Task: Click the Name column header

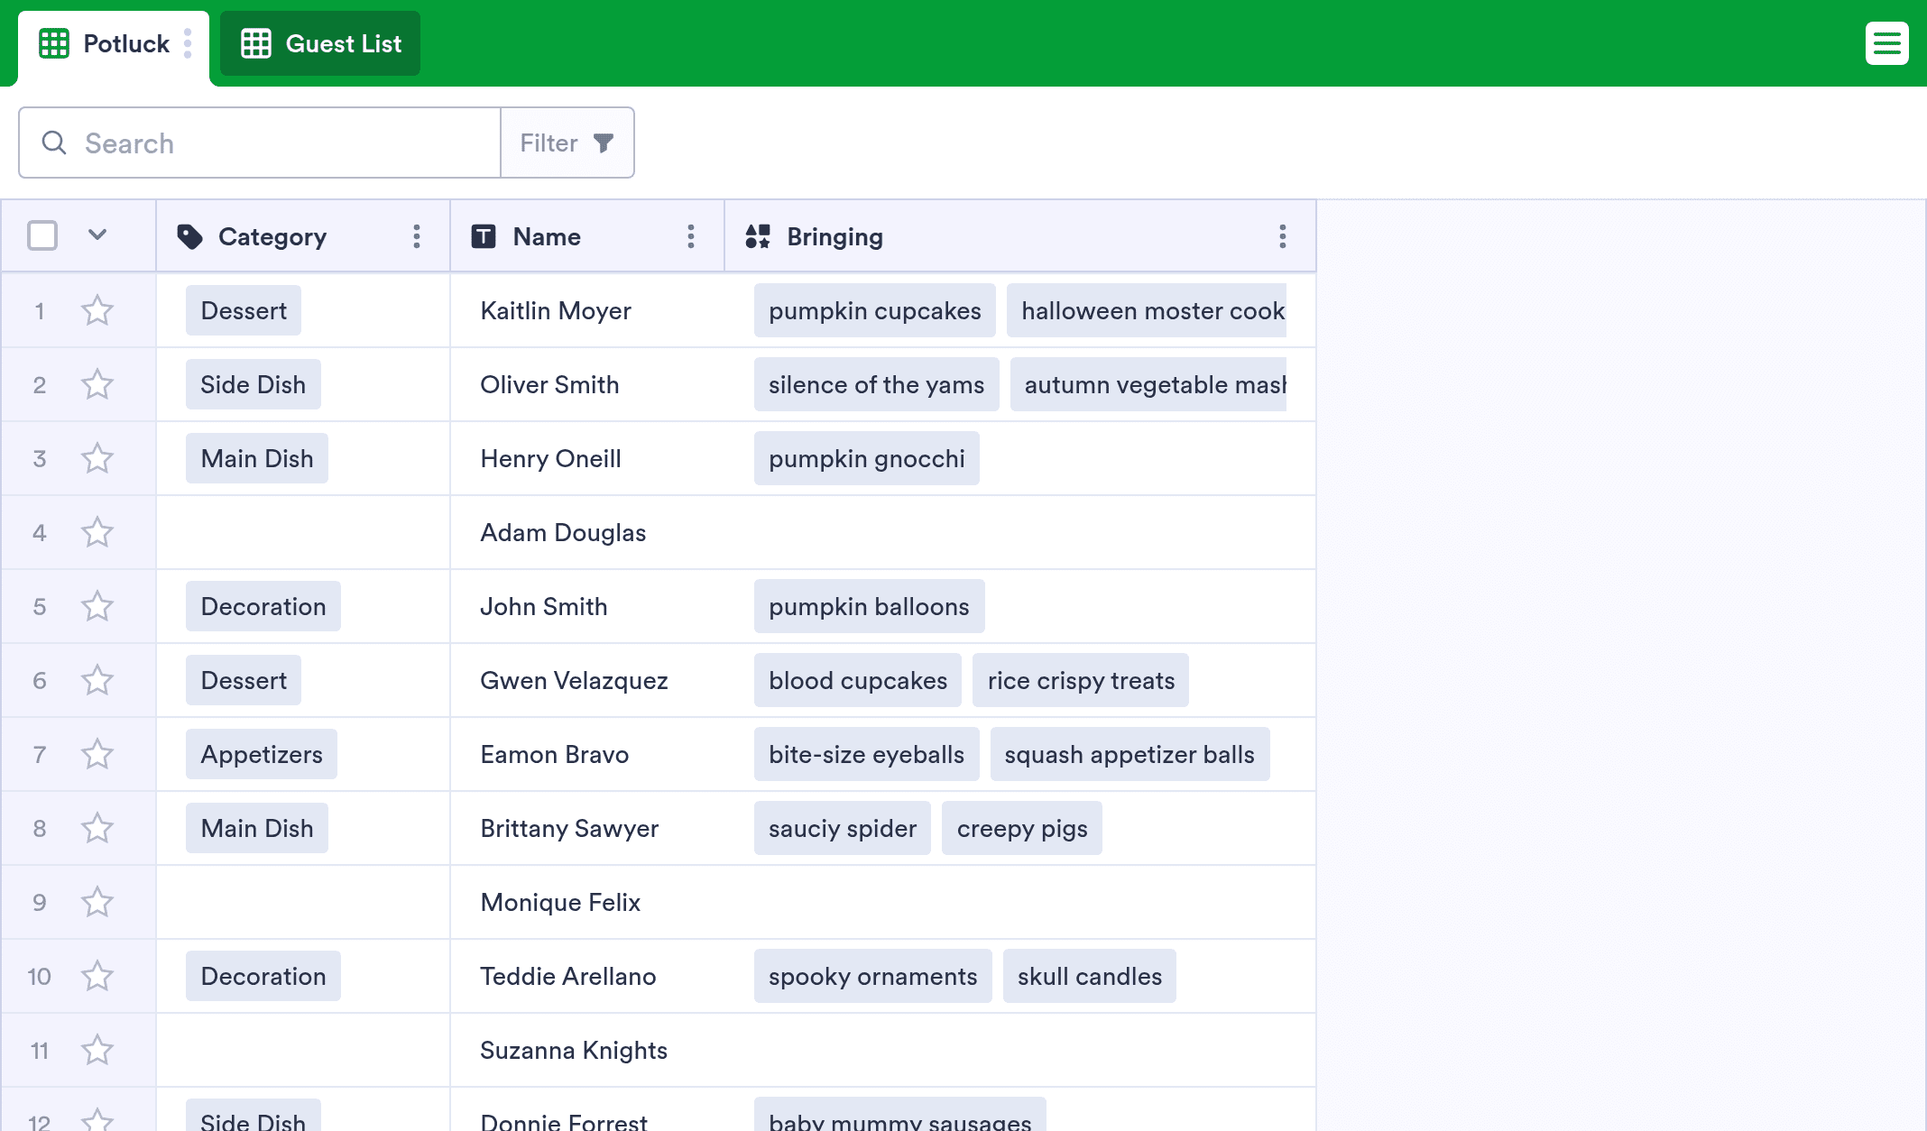Action: [x=587, y=236]
